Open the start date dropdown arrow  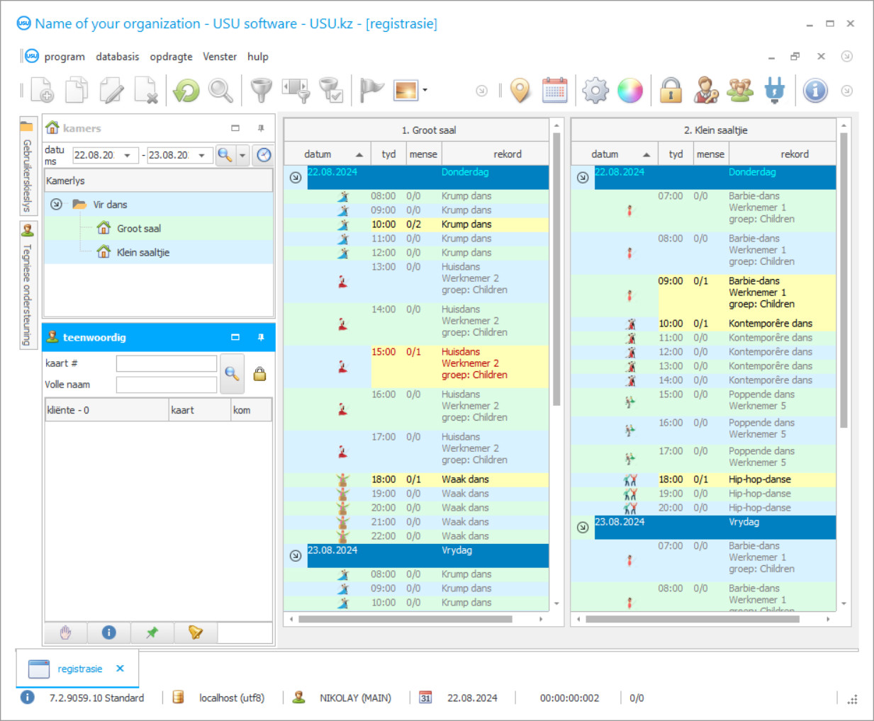pos(128,155)
